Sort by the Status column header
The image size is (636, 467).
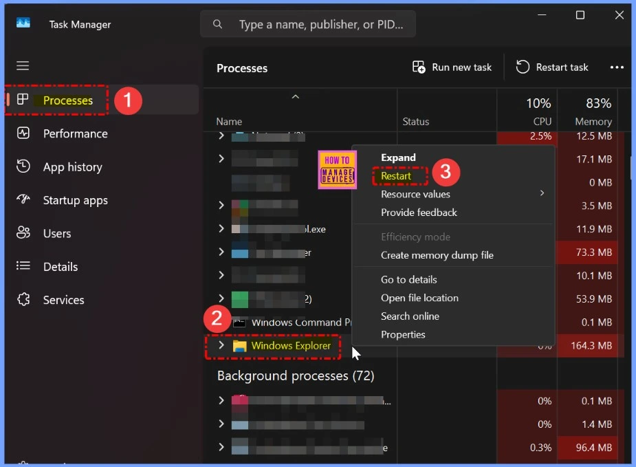pyautogui.click(x=415, y=121)
